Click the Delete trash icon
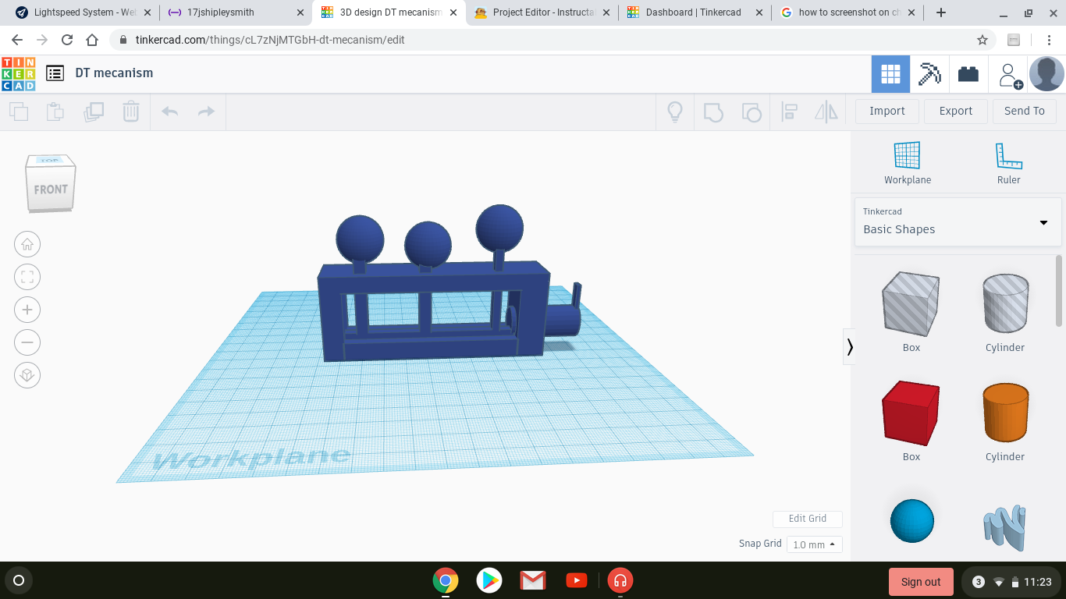 (x=131, y=112)
